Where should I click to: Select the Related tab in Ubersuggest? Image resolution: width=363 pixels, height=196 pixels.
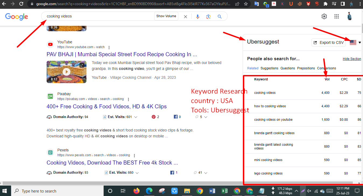point(253,68)
